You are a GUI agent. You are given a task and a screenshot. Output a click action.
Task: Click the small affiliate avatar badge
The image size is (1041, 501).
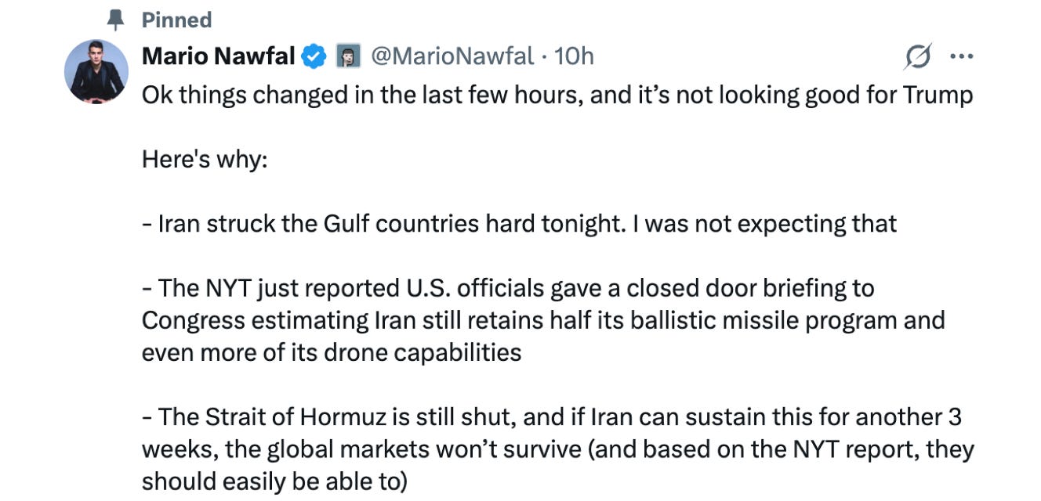[347, 56]
